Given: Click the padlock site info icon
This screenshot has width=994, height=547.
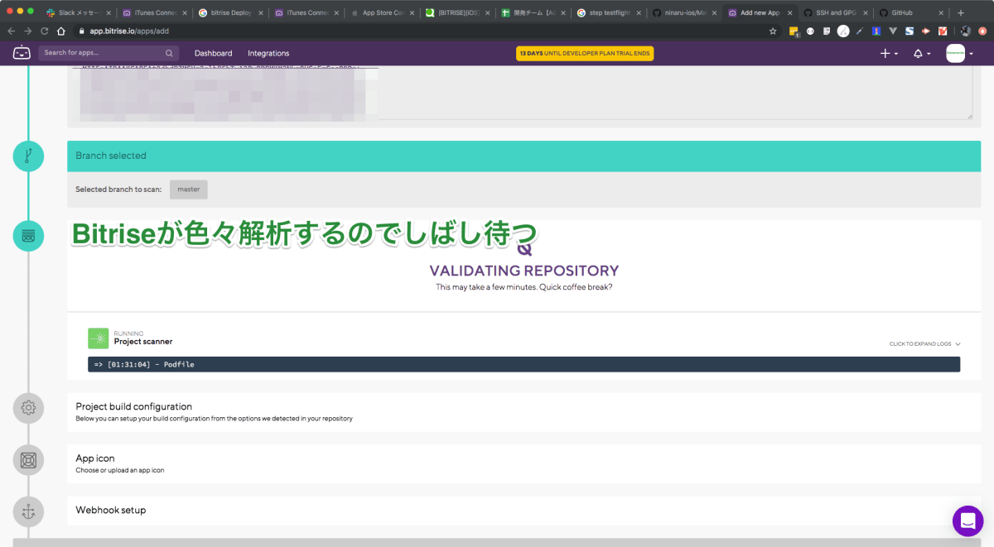Looking at the screenshot, I should pos(81,31).
